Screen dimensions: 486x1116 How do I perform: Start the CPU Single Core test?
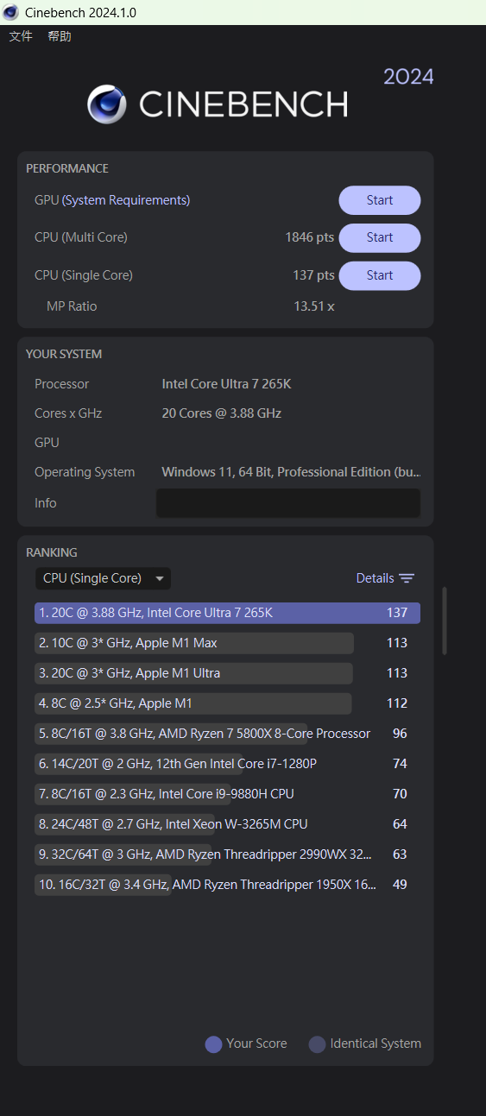[x=380, y=275]
